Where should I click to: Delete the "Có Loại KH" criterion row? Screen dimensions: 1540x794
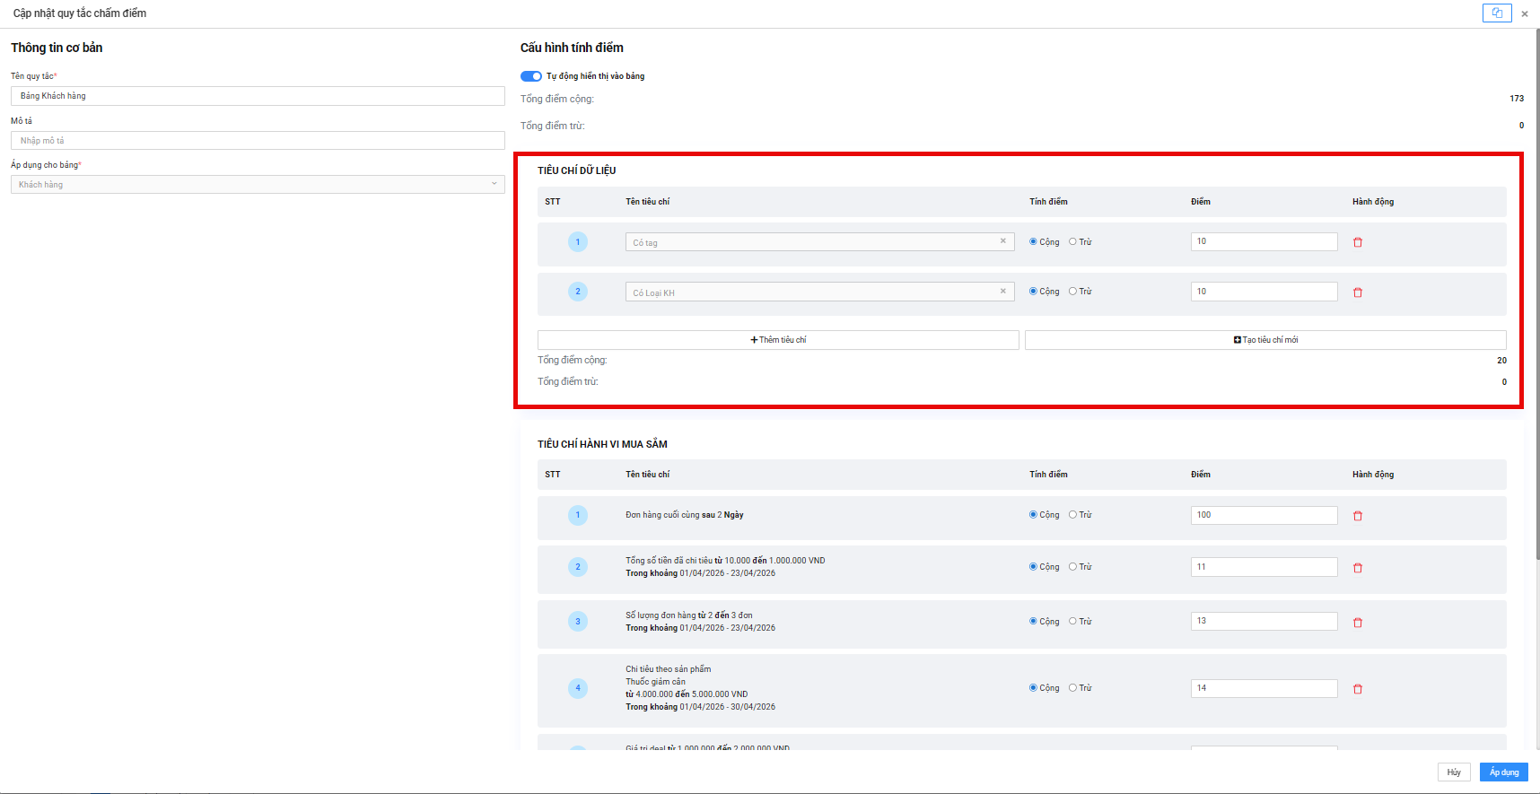(x=1358, y=292)
